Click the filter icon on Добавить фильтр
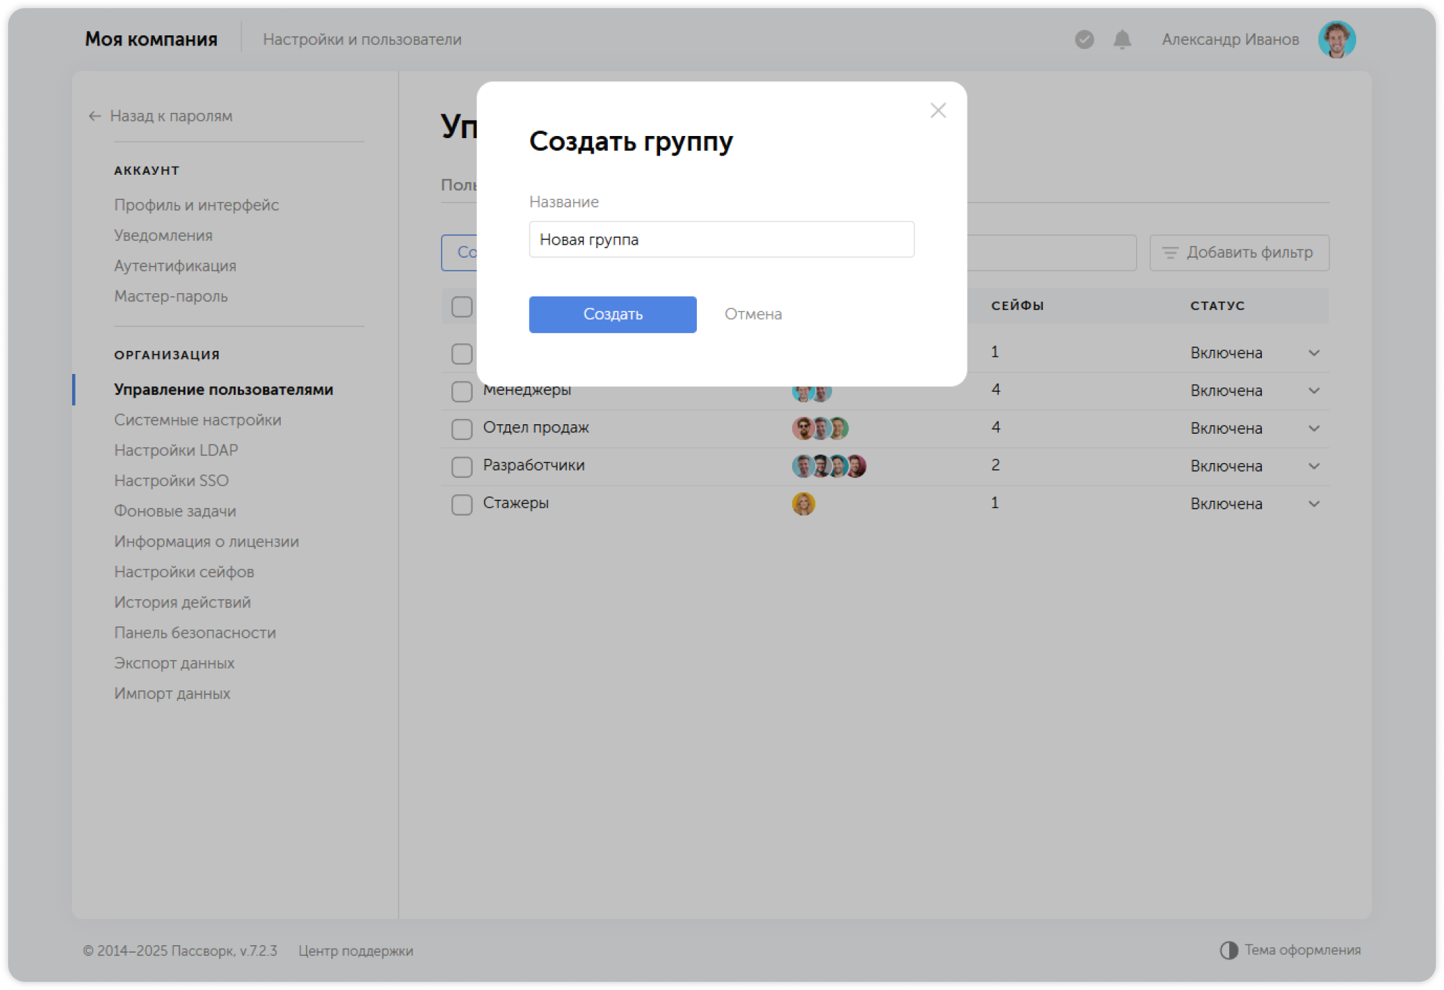Screen dimensions: 1444x990 pyautogui.click(x=1169, y=252)
